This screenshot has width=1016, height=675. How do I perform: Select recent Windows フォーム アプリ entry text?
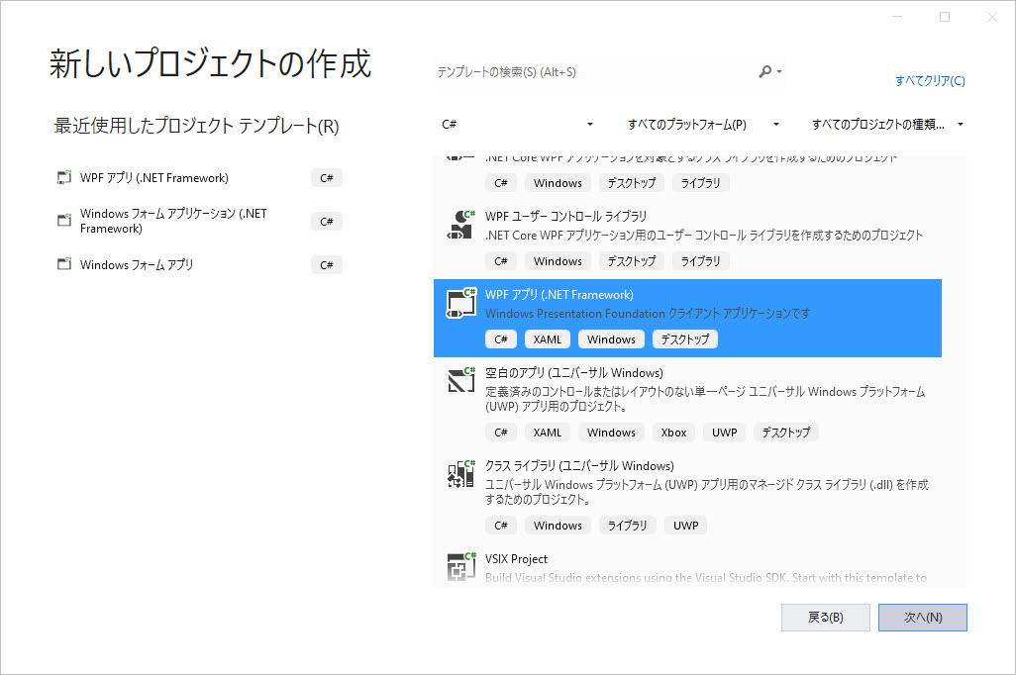(137, 264)
